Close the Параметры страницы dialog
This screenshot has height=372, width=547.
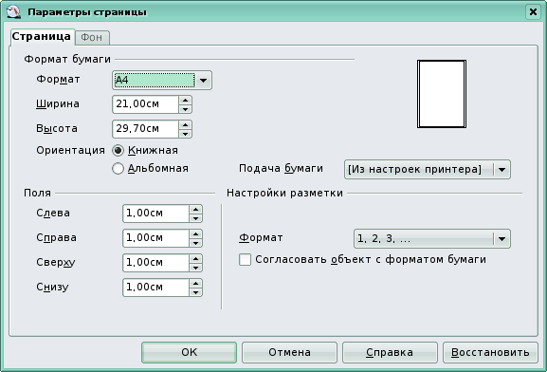point(533,12)
